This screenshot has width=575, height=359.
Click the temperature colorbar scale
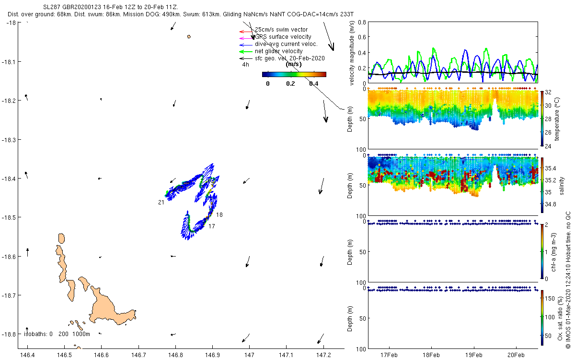(542, 118)
